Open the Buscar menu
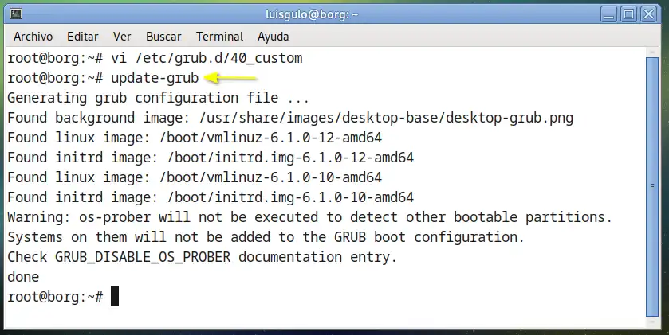 163,37
